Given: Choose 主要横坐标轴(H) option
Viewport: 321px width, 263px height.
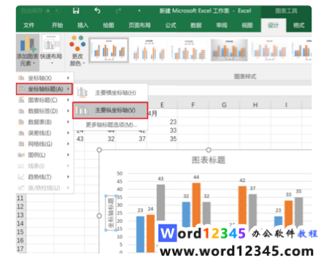Looking at the screenshot, I should [111, 93].
